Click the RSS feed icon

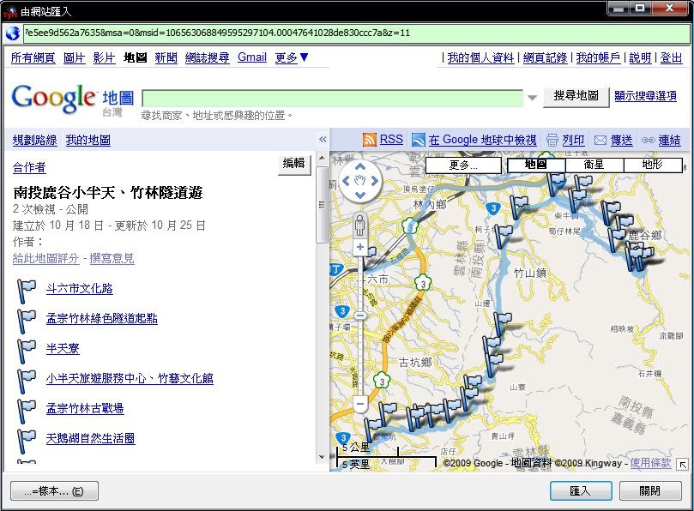(x=370, y=140)
